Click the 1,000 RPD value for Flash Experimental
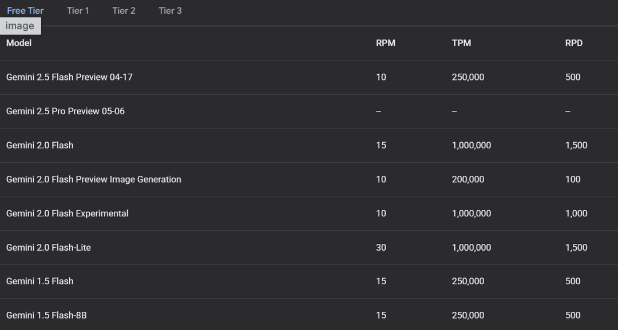Screen dimensions: 618x330 (576, 213)
